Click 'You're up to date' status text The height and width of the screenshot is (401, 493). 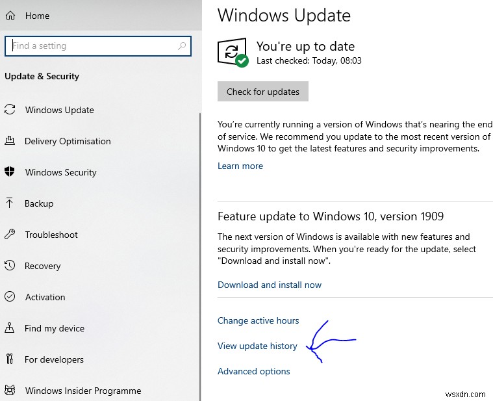[x=305, y=46]
